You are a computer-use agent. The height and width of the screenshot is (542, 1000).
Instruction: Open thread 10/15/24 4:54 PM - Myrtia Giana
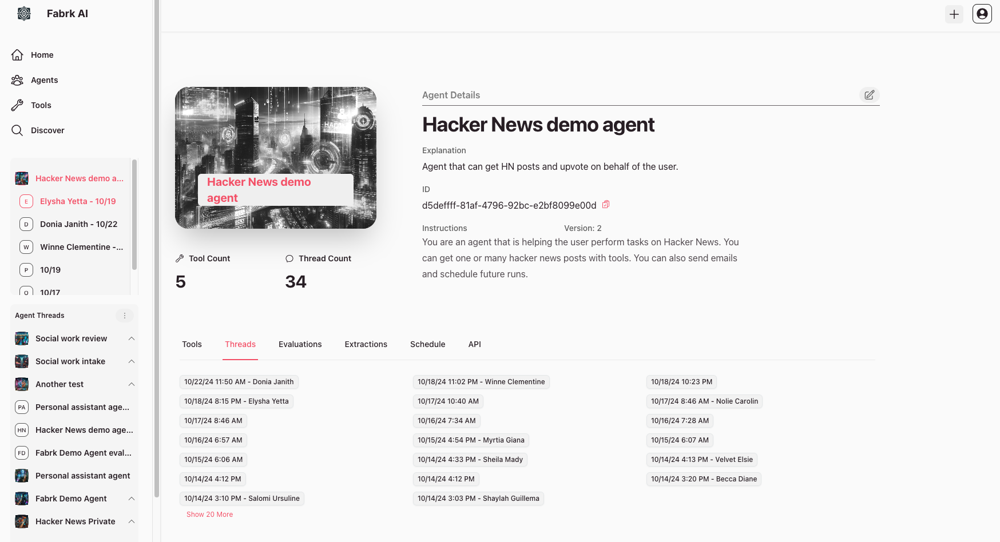click(471, 440)
